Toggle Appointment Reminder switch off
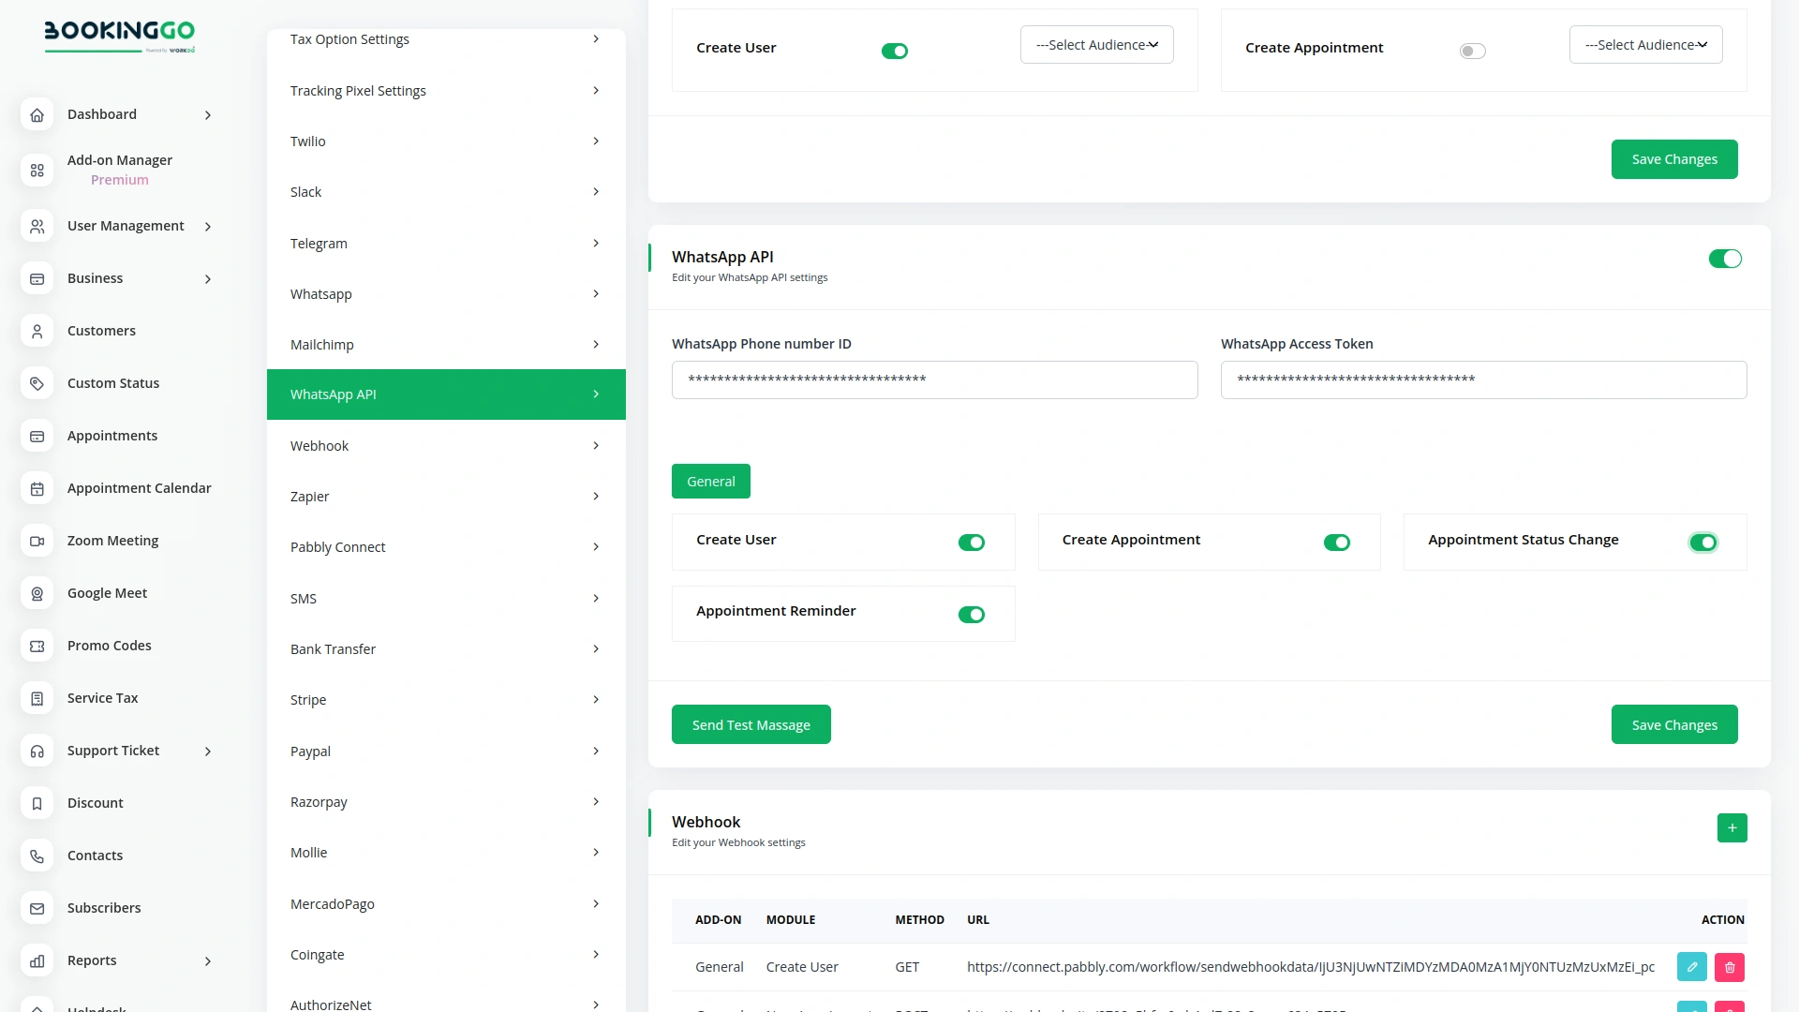The image size is (1799, 1012). pyautogui.click(x=971, y=616)
